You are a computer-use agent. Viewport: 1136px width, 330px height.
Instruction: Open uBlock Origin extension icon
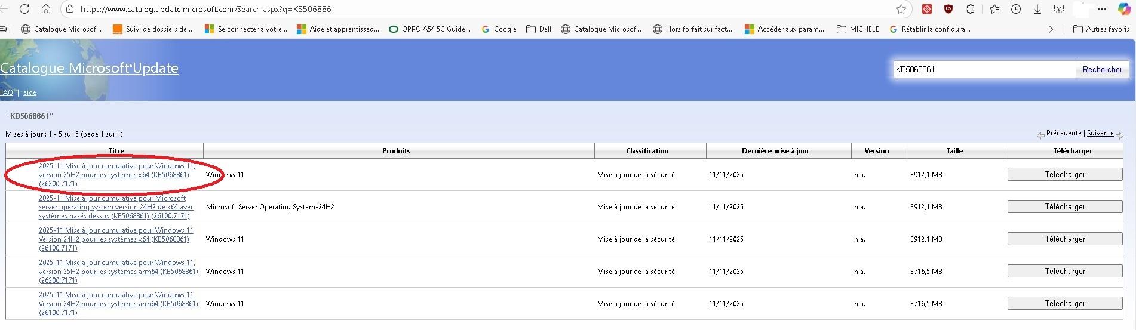(948, 9)
